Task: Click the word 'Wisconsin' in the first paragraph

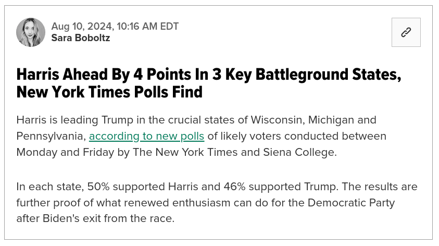Action: tap(278, 120)
